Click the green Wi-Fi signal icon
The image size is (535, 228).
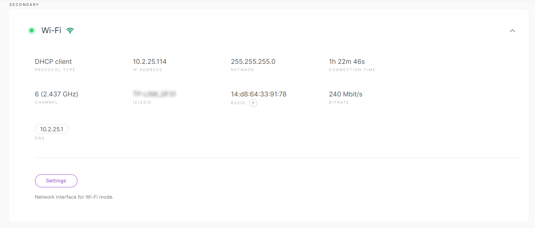pyautogui.click(x=70, y=31)
